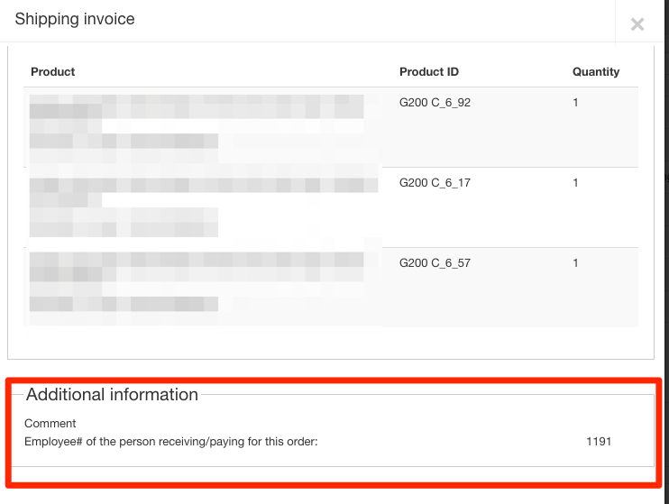Click the Additional information section heading
The width and height of the screenshot is (669, 504).
click(x=112, y=395)
